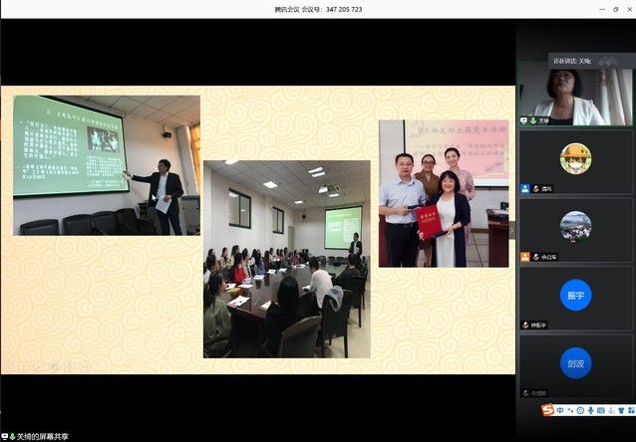This screenshot has width=636, height=442.
Task: Click the group certificate photo on slide
Action: 443,193
